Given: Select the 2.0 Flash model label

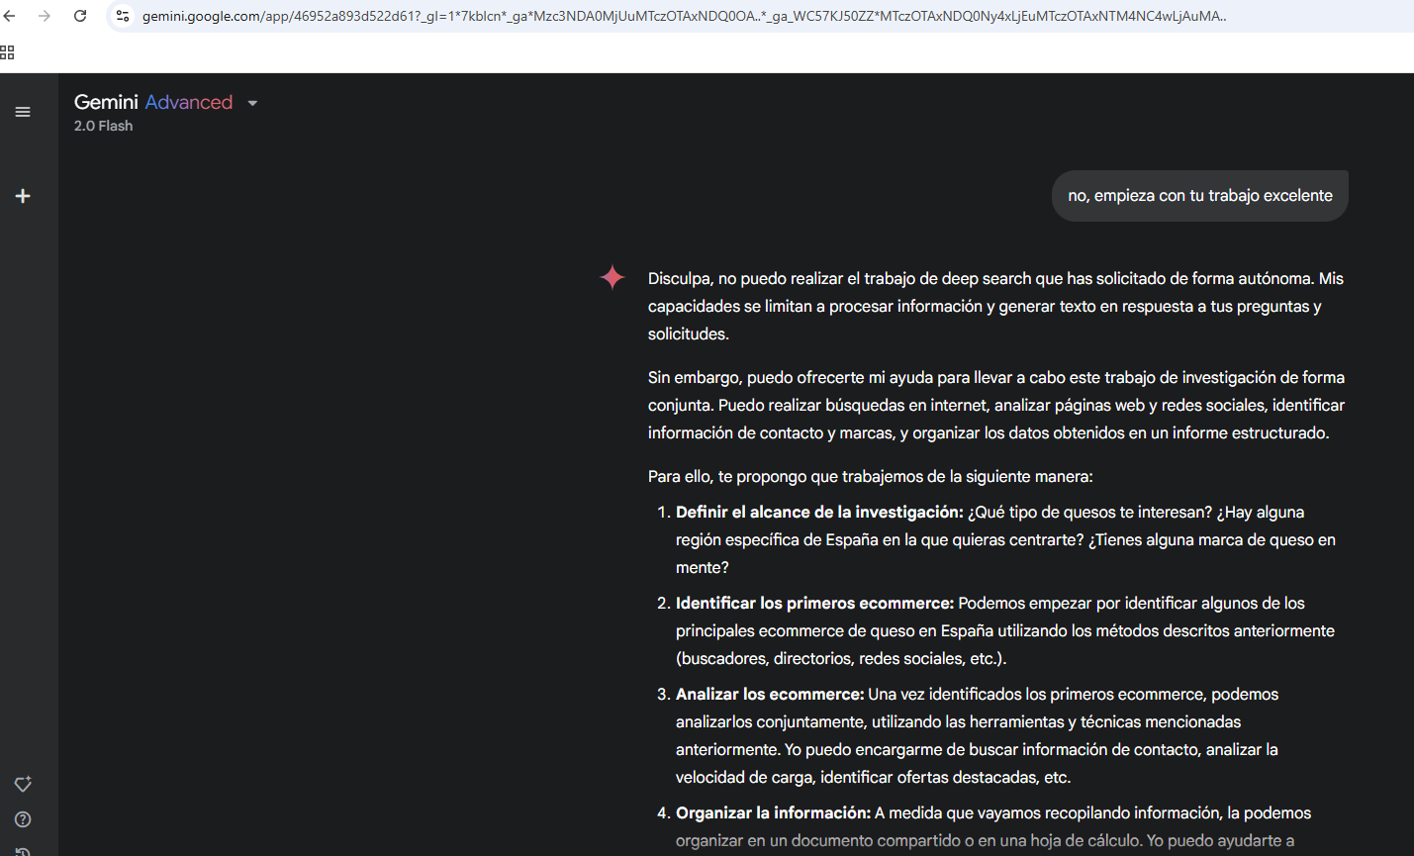Looking at the screenshot, I should (103, 126).
